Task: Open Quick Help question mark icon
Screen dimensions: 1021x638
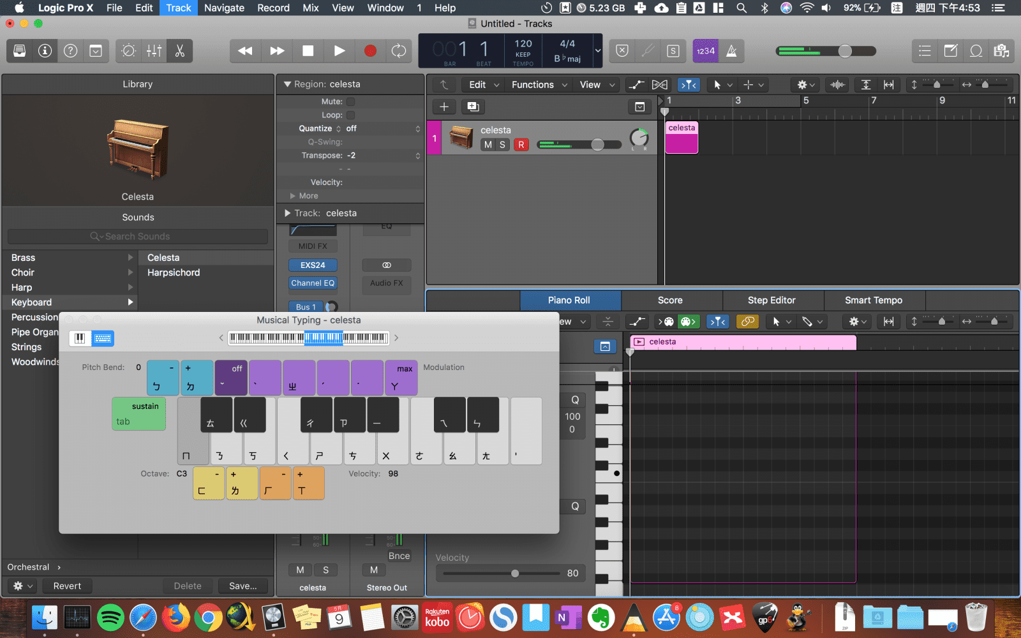Action: pos(71,51)
